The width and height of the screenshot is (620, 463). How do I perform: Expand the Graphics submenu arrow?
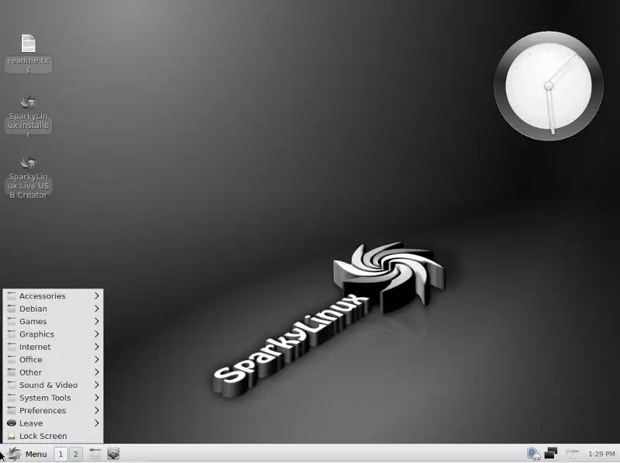96,334
